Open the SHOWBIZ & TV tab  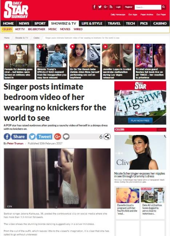(64, 23)
